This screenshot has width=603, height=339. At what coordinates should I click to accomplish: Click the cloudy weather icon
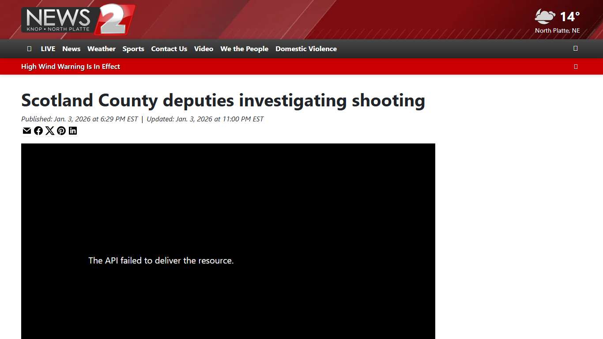[x=544, y=17]
